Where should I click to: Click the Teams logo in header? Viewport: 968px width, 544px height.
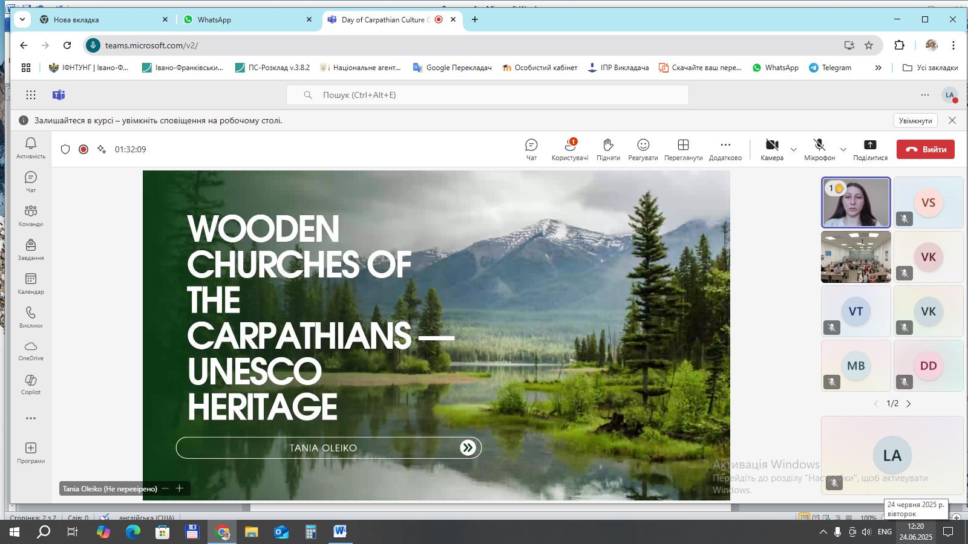coord(59,95)
